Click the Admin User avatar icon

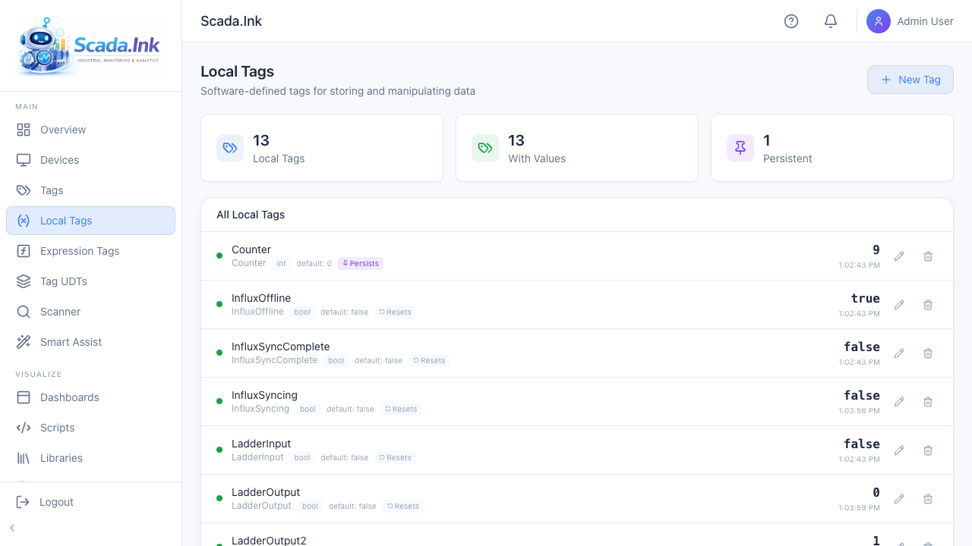tap(879, 21)
